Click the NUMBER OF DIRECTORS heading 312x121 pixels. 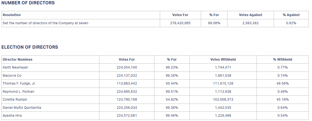[28, 3]
